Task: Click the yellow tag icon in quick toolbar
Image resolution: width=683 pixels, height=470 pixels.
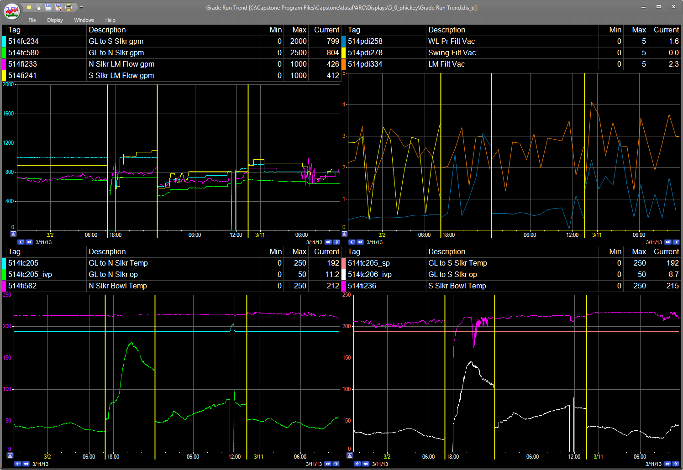Action: [x=29, y=7]
